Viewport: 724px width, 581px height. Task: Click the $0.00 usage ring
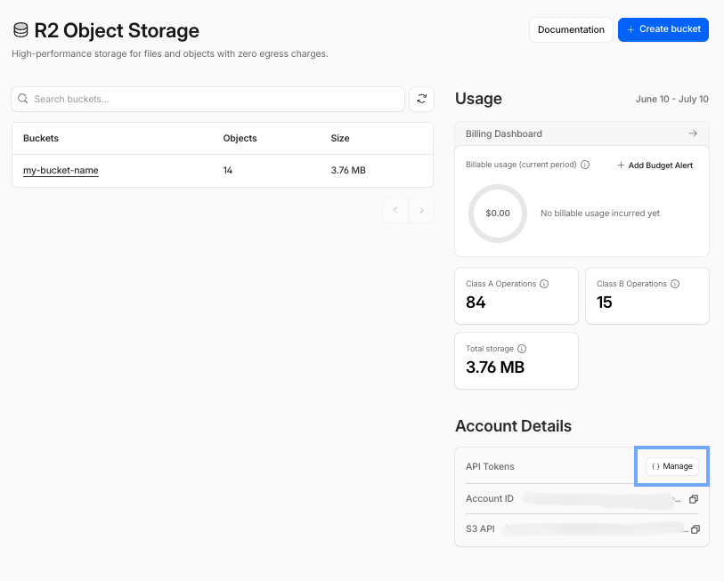pyautogui.click(x=498, y=214)
